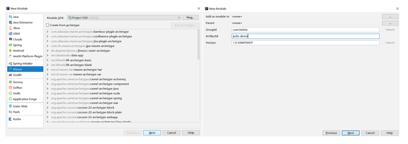408x144 pixels.
Task: Expand jpa-maven-archetype entry
Action: click(x=47, y=46)
